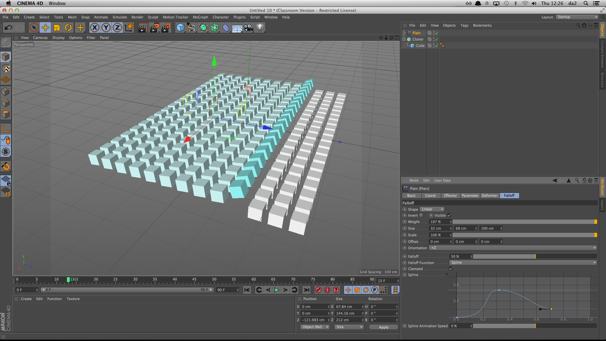Add a light object from toolbar
The width and height of the screenshot is (606, 341).
pyautogui.click(x=260, y=28)
